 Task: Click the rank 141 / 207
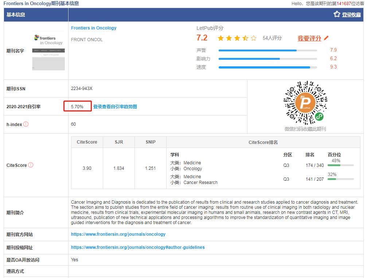315,179
